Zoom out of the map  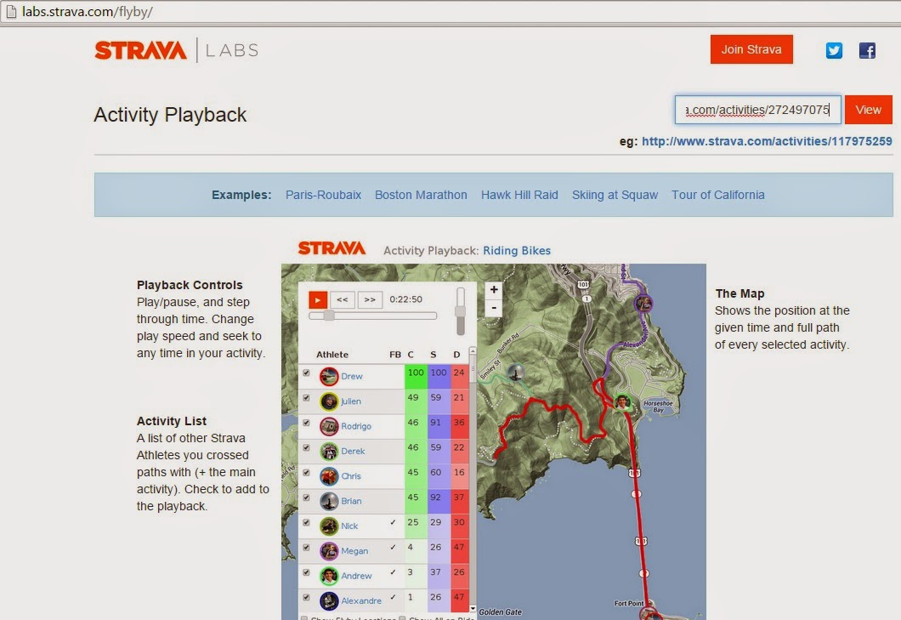coord(493,306)
